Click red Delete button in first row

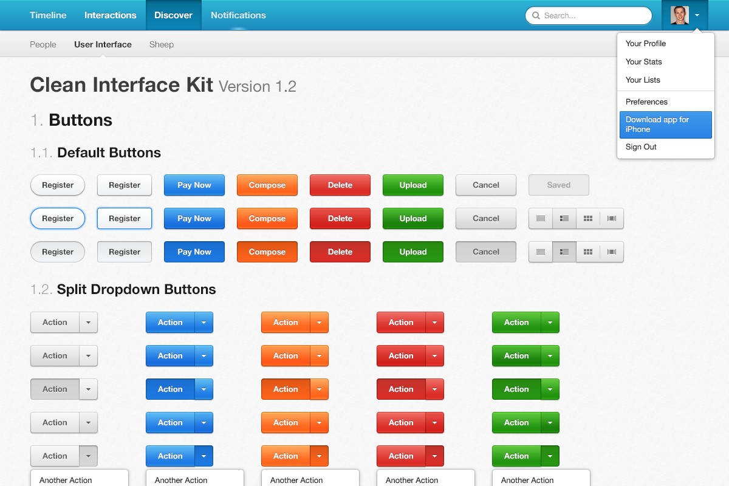pos(340,185)
